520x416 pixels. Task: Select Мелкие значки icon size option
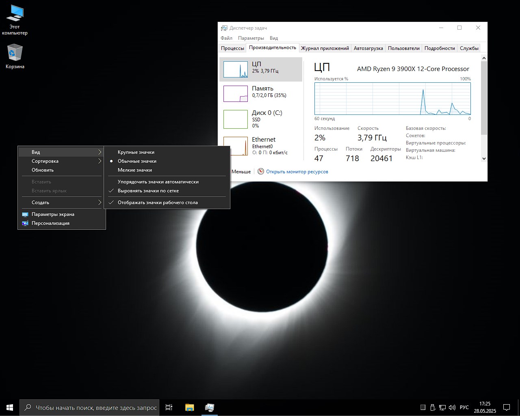(x=135, y=170)
